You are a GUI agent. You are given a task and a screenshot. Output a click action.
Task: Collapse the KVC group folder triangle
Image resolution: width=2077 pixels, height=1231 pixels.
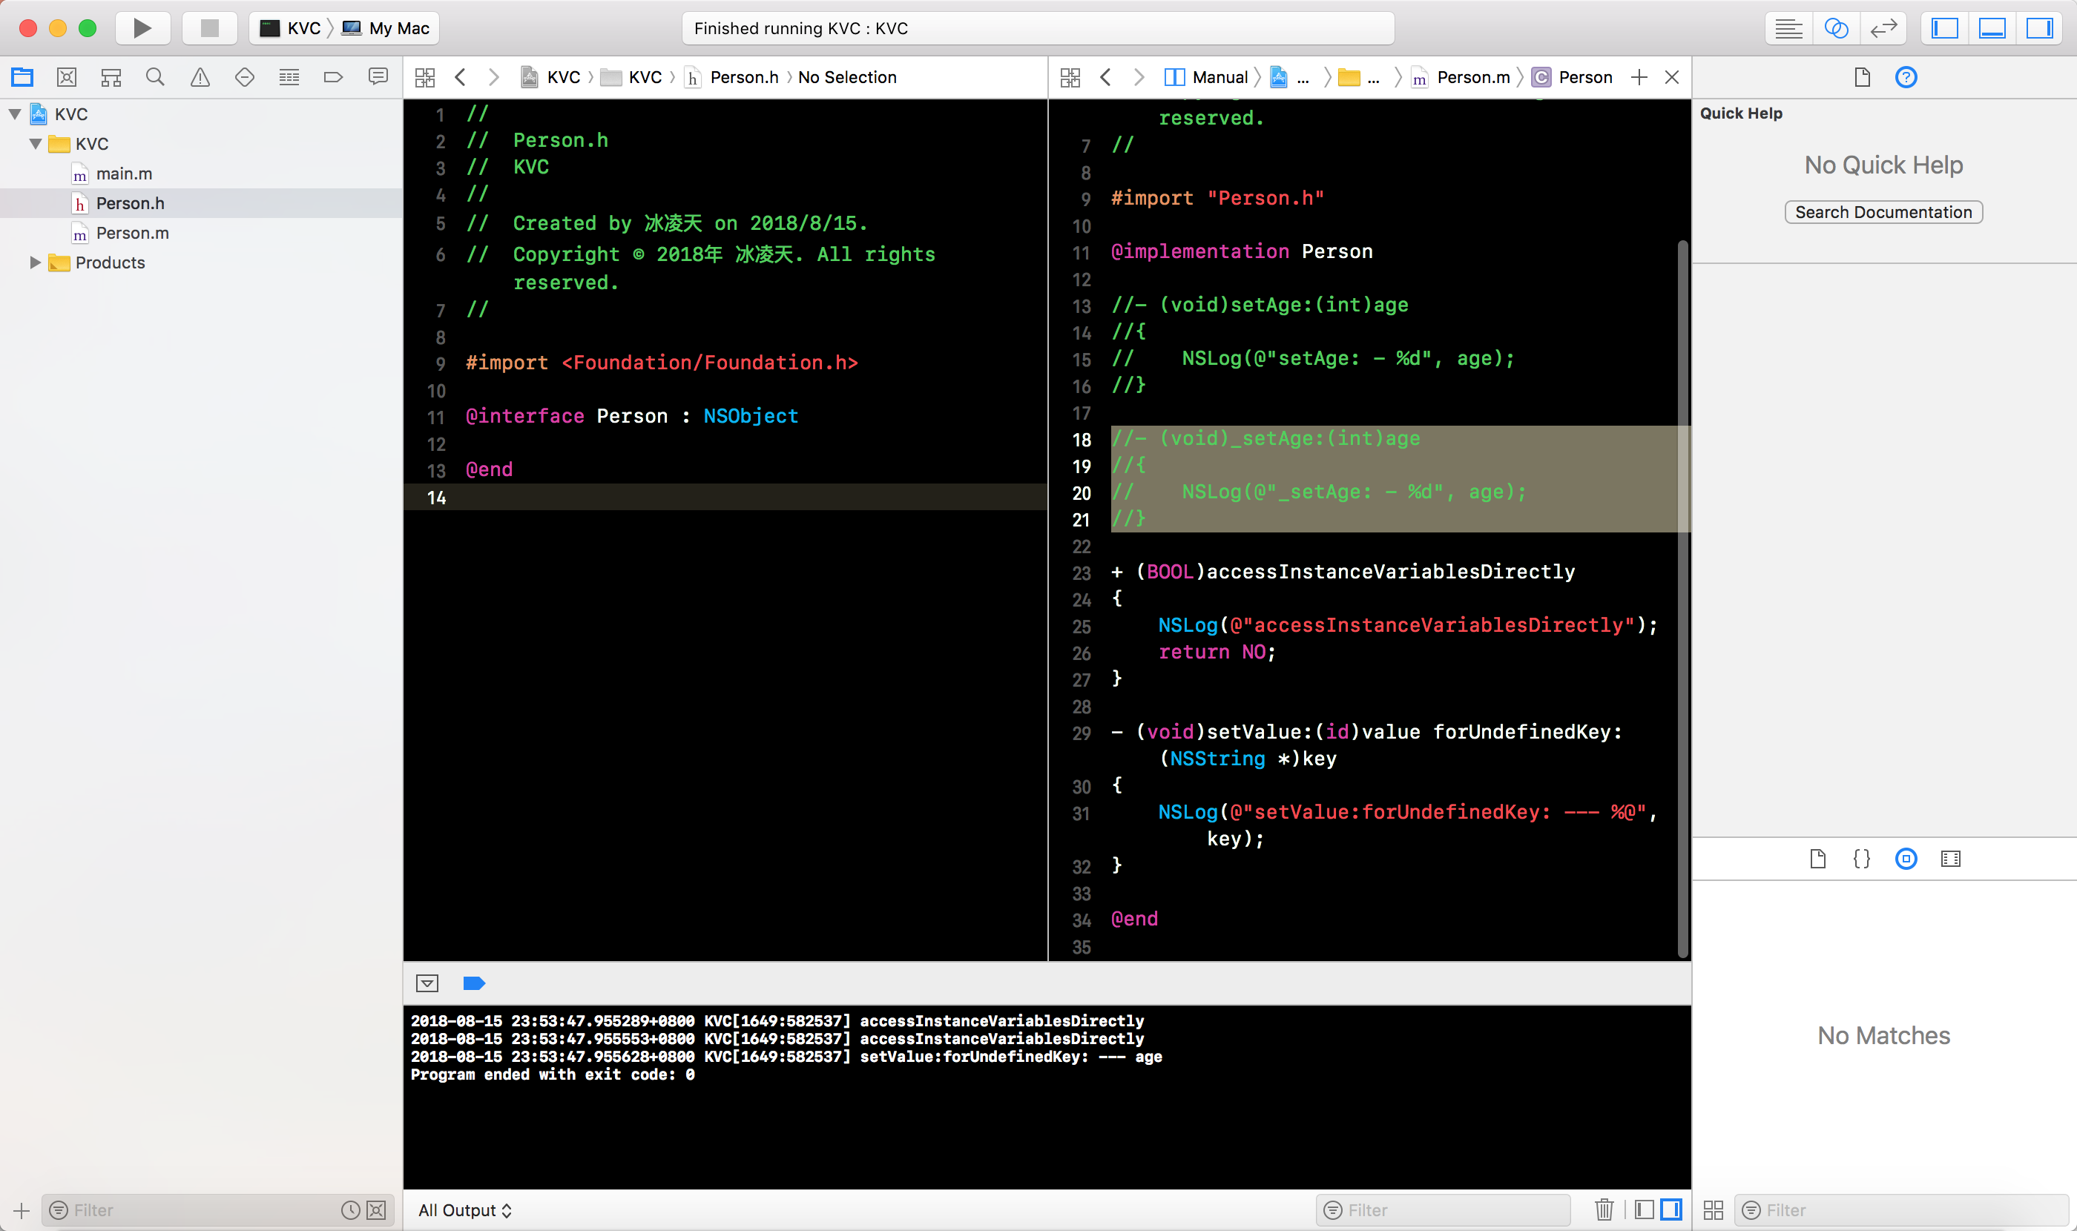(35, 144)
